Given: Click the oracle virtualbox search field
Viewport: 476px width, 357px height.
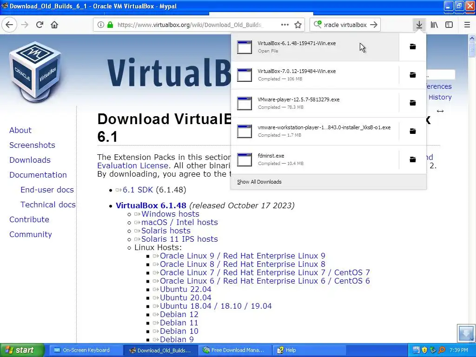Looking at the screenshot, I should click(x=345, y=25).
